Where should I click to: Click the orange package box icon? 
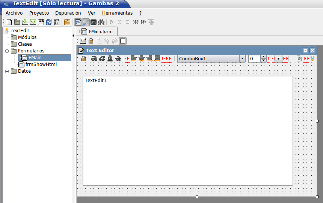(x=67, y=22)
